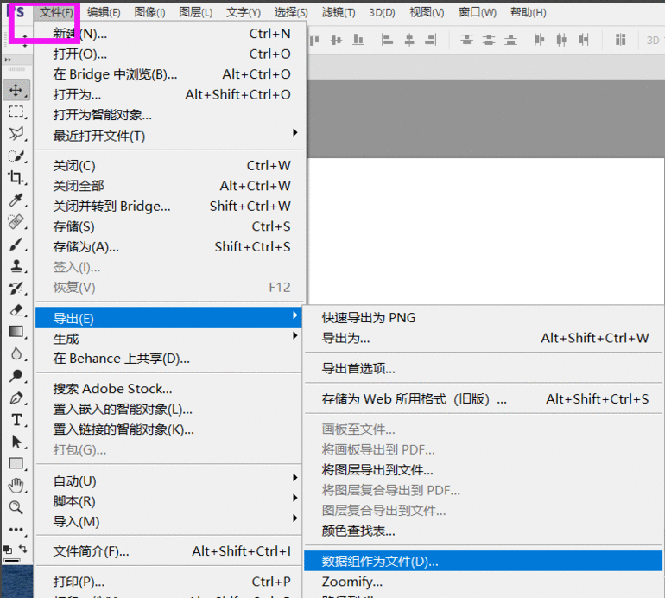Select the Path Selection tool
The width and height of the screenshot is (665, 598).
pos(16,442)
